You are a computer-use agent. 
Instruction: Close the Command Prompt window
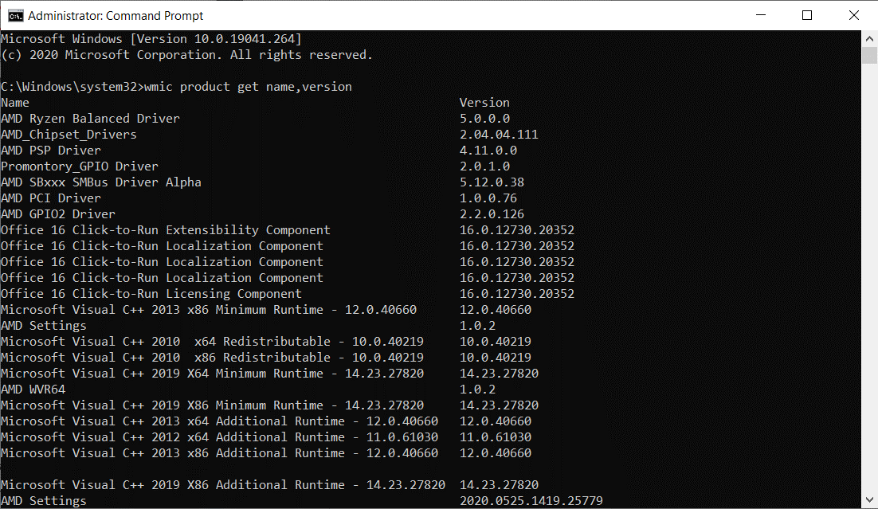pyautogui.click(x=853, y=15)
